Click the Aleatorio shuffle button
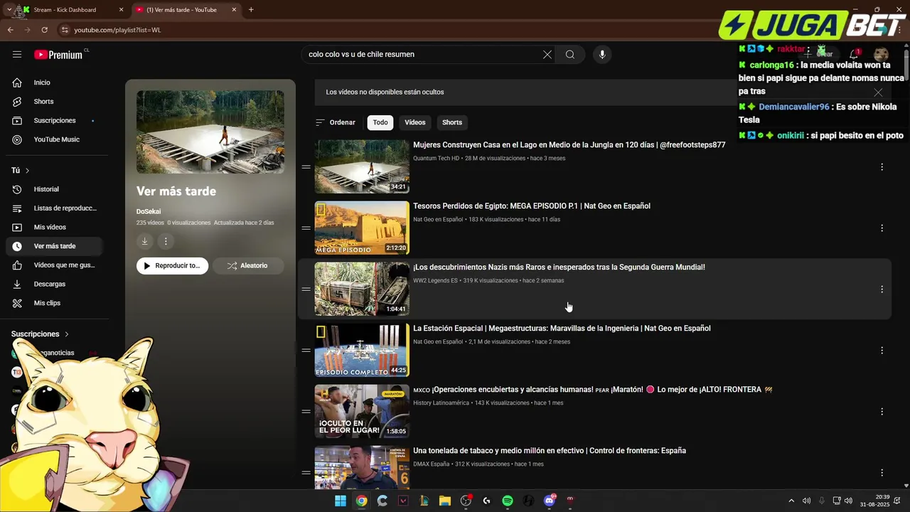The image size is (910, 512). pos(247,266)
